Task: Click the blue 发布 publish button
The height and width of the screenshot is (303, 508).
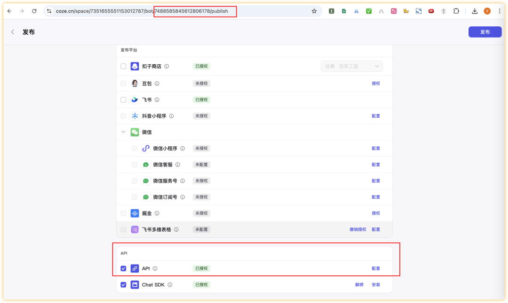Action: click(x=485, y=32)
